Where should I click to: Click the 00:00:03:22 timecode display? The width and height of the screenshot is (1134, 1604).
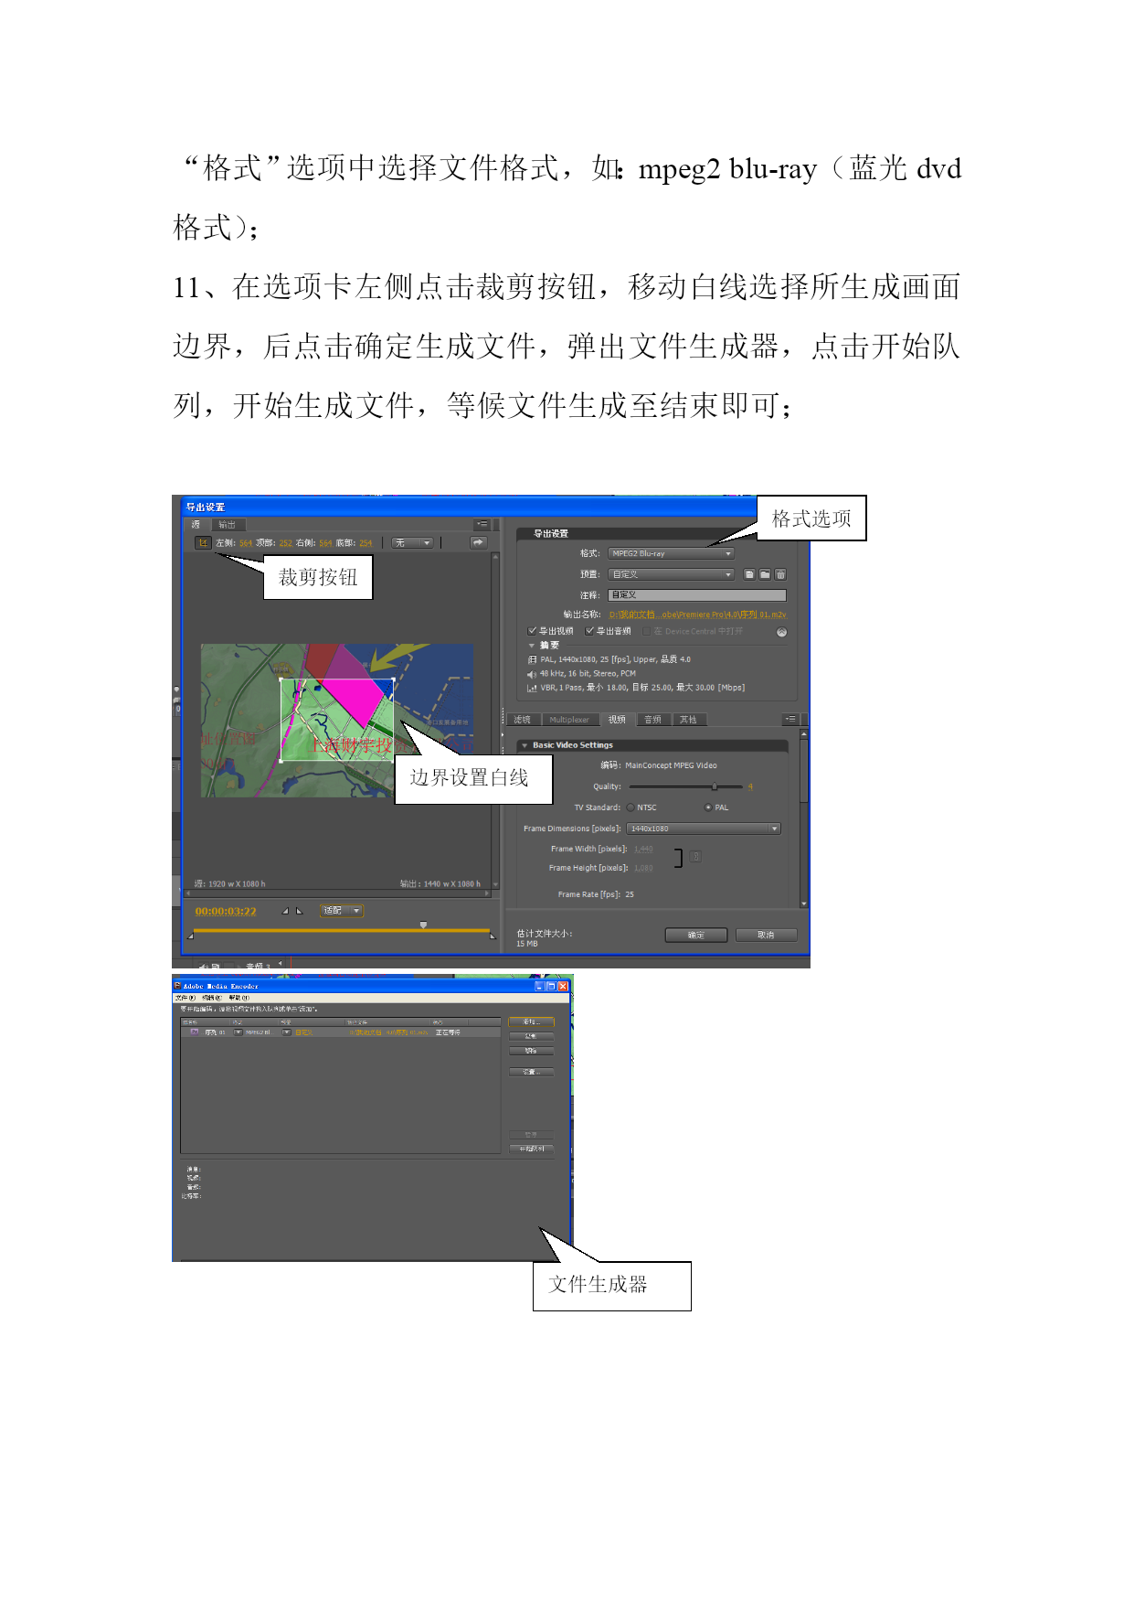[x=226, y=912]
